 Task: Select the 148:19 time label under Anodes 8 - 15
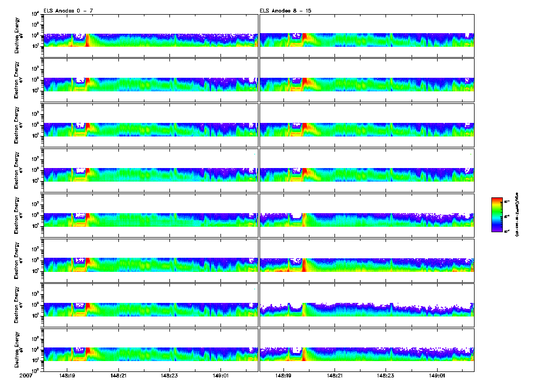pyautogui.click(x=283, y=375)
